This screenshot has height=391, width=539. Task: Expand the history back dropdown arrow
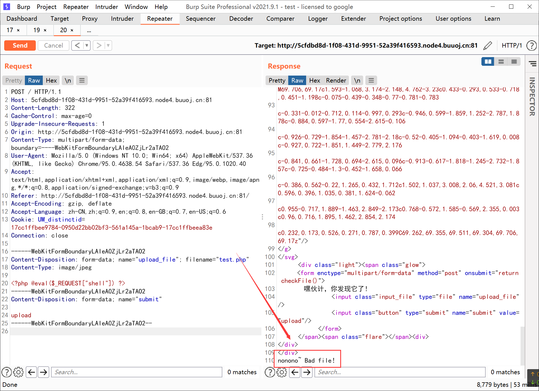(x=87, y=45)
